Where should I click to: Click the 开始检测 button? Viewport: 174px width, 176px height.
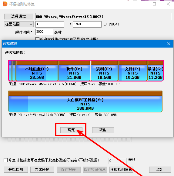pos(16,170)
